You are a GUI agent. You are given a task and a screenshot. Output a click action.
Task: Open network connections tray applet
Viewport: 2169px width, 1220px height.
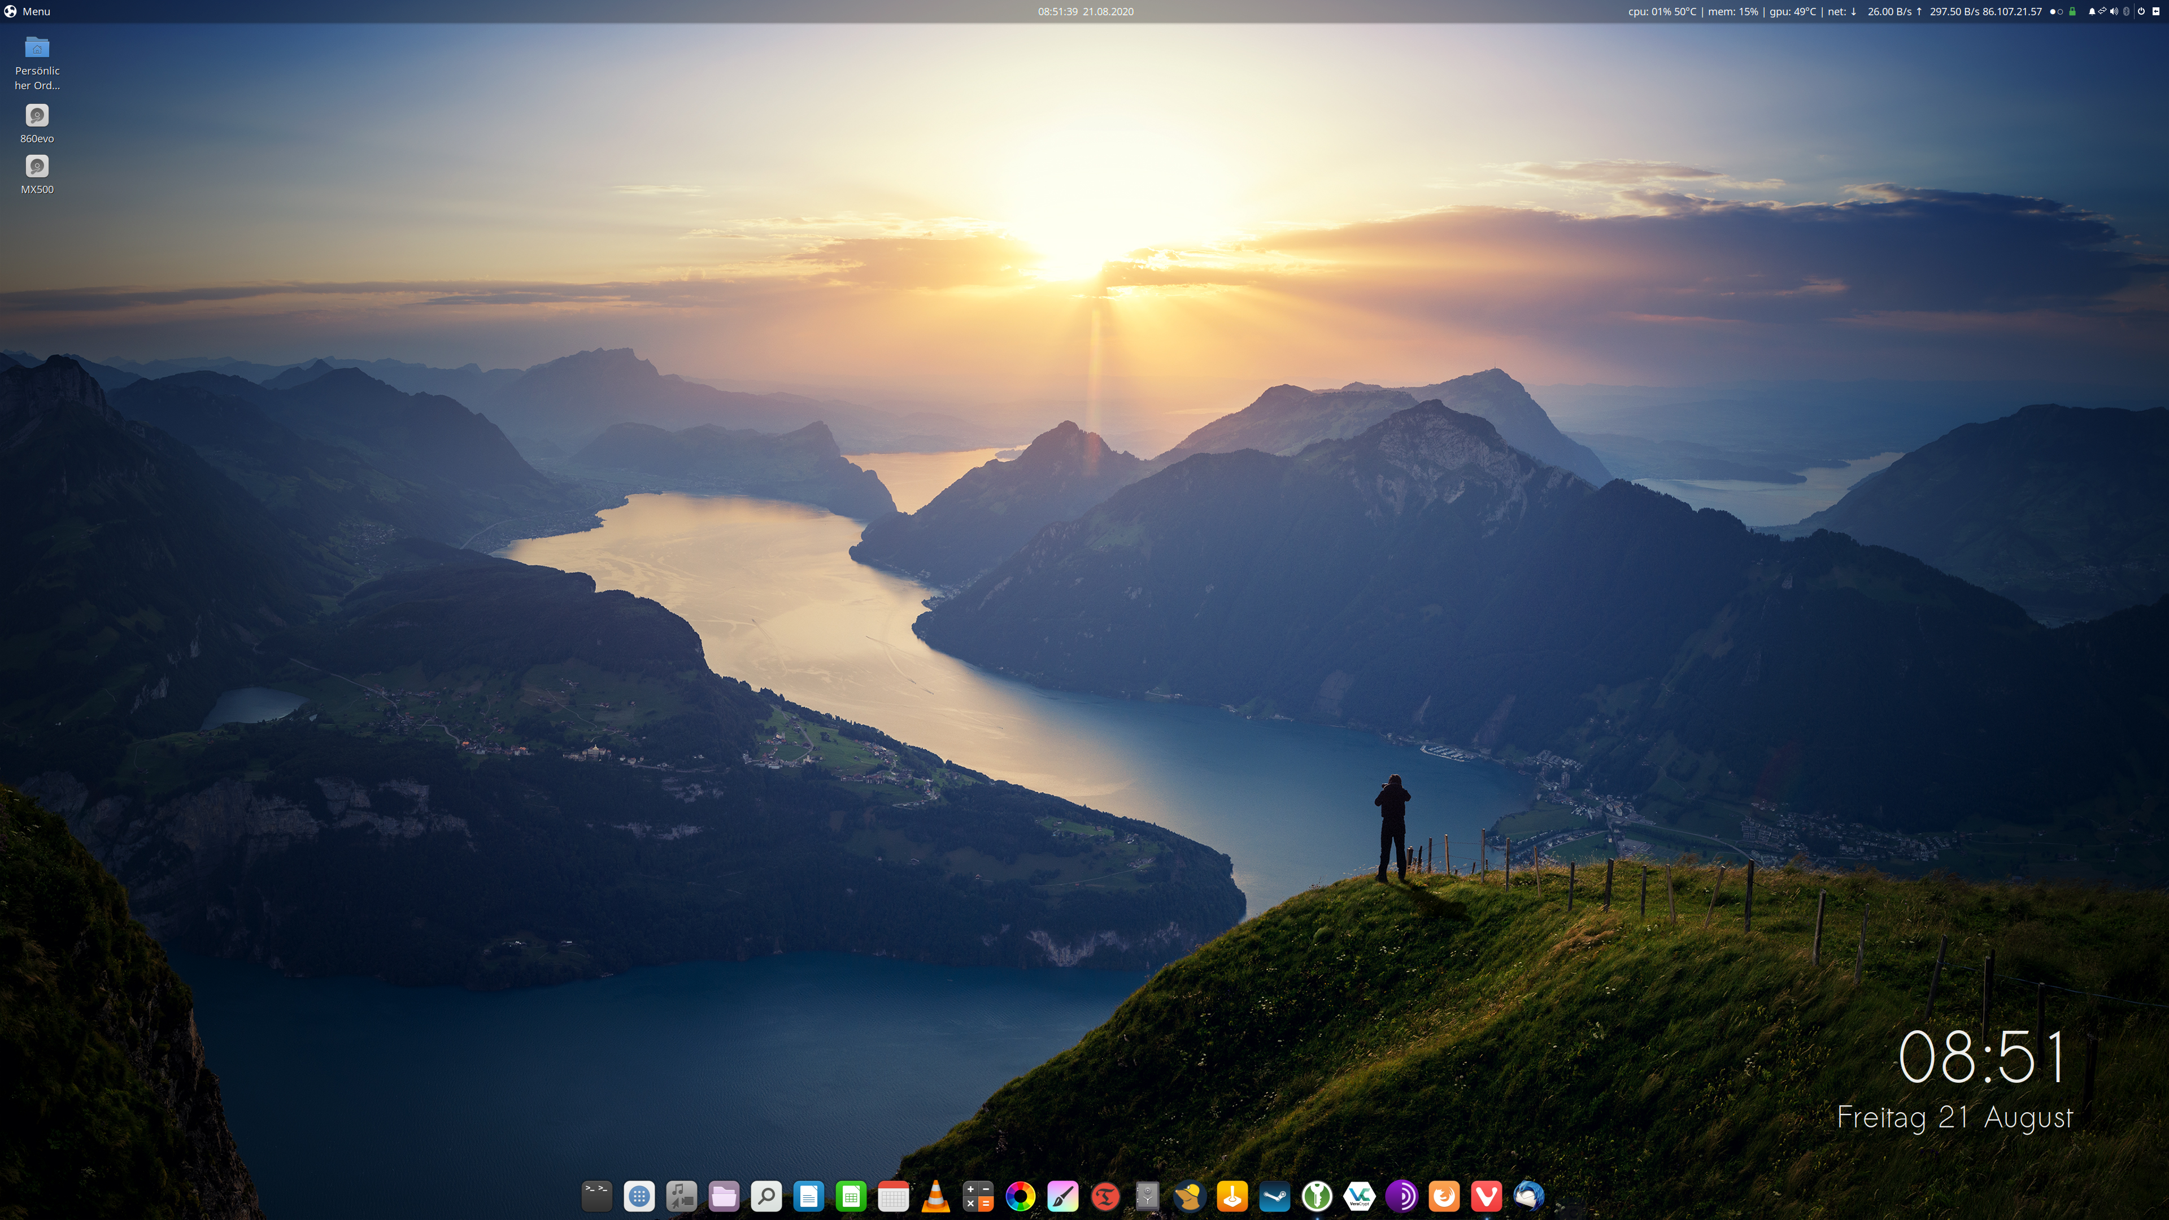tap(2102, 11)
